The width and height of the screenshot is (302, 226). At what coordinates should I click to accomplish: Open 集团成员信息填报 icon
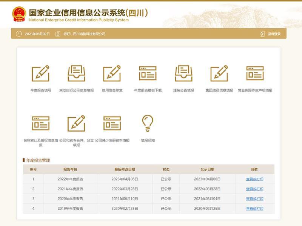(x=219, y=74)
